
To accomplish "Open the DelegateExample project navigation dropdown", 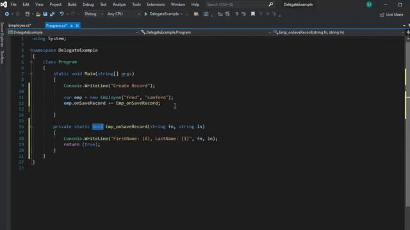I will click(73, 33).
